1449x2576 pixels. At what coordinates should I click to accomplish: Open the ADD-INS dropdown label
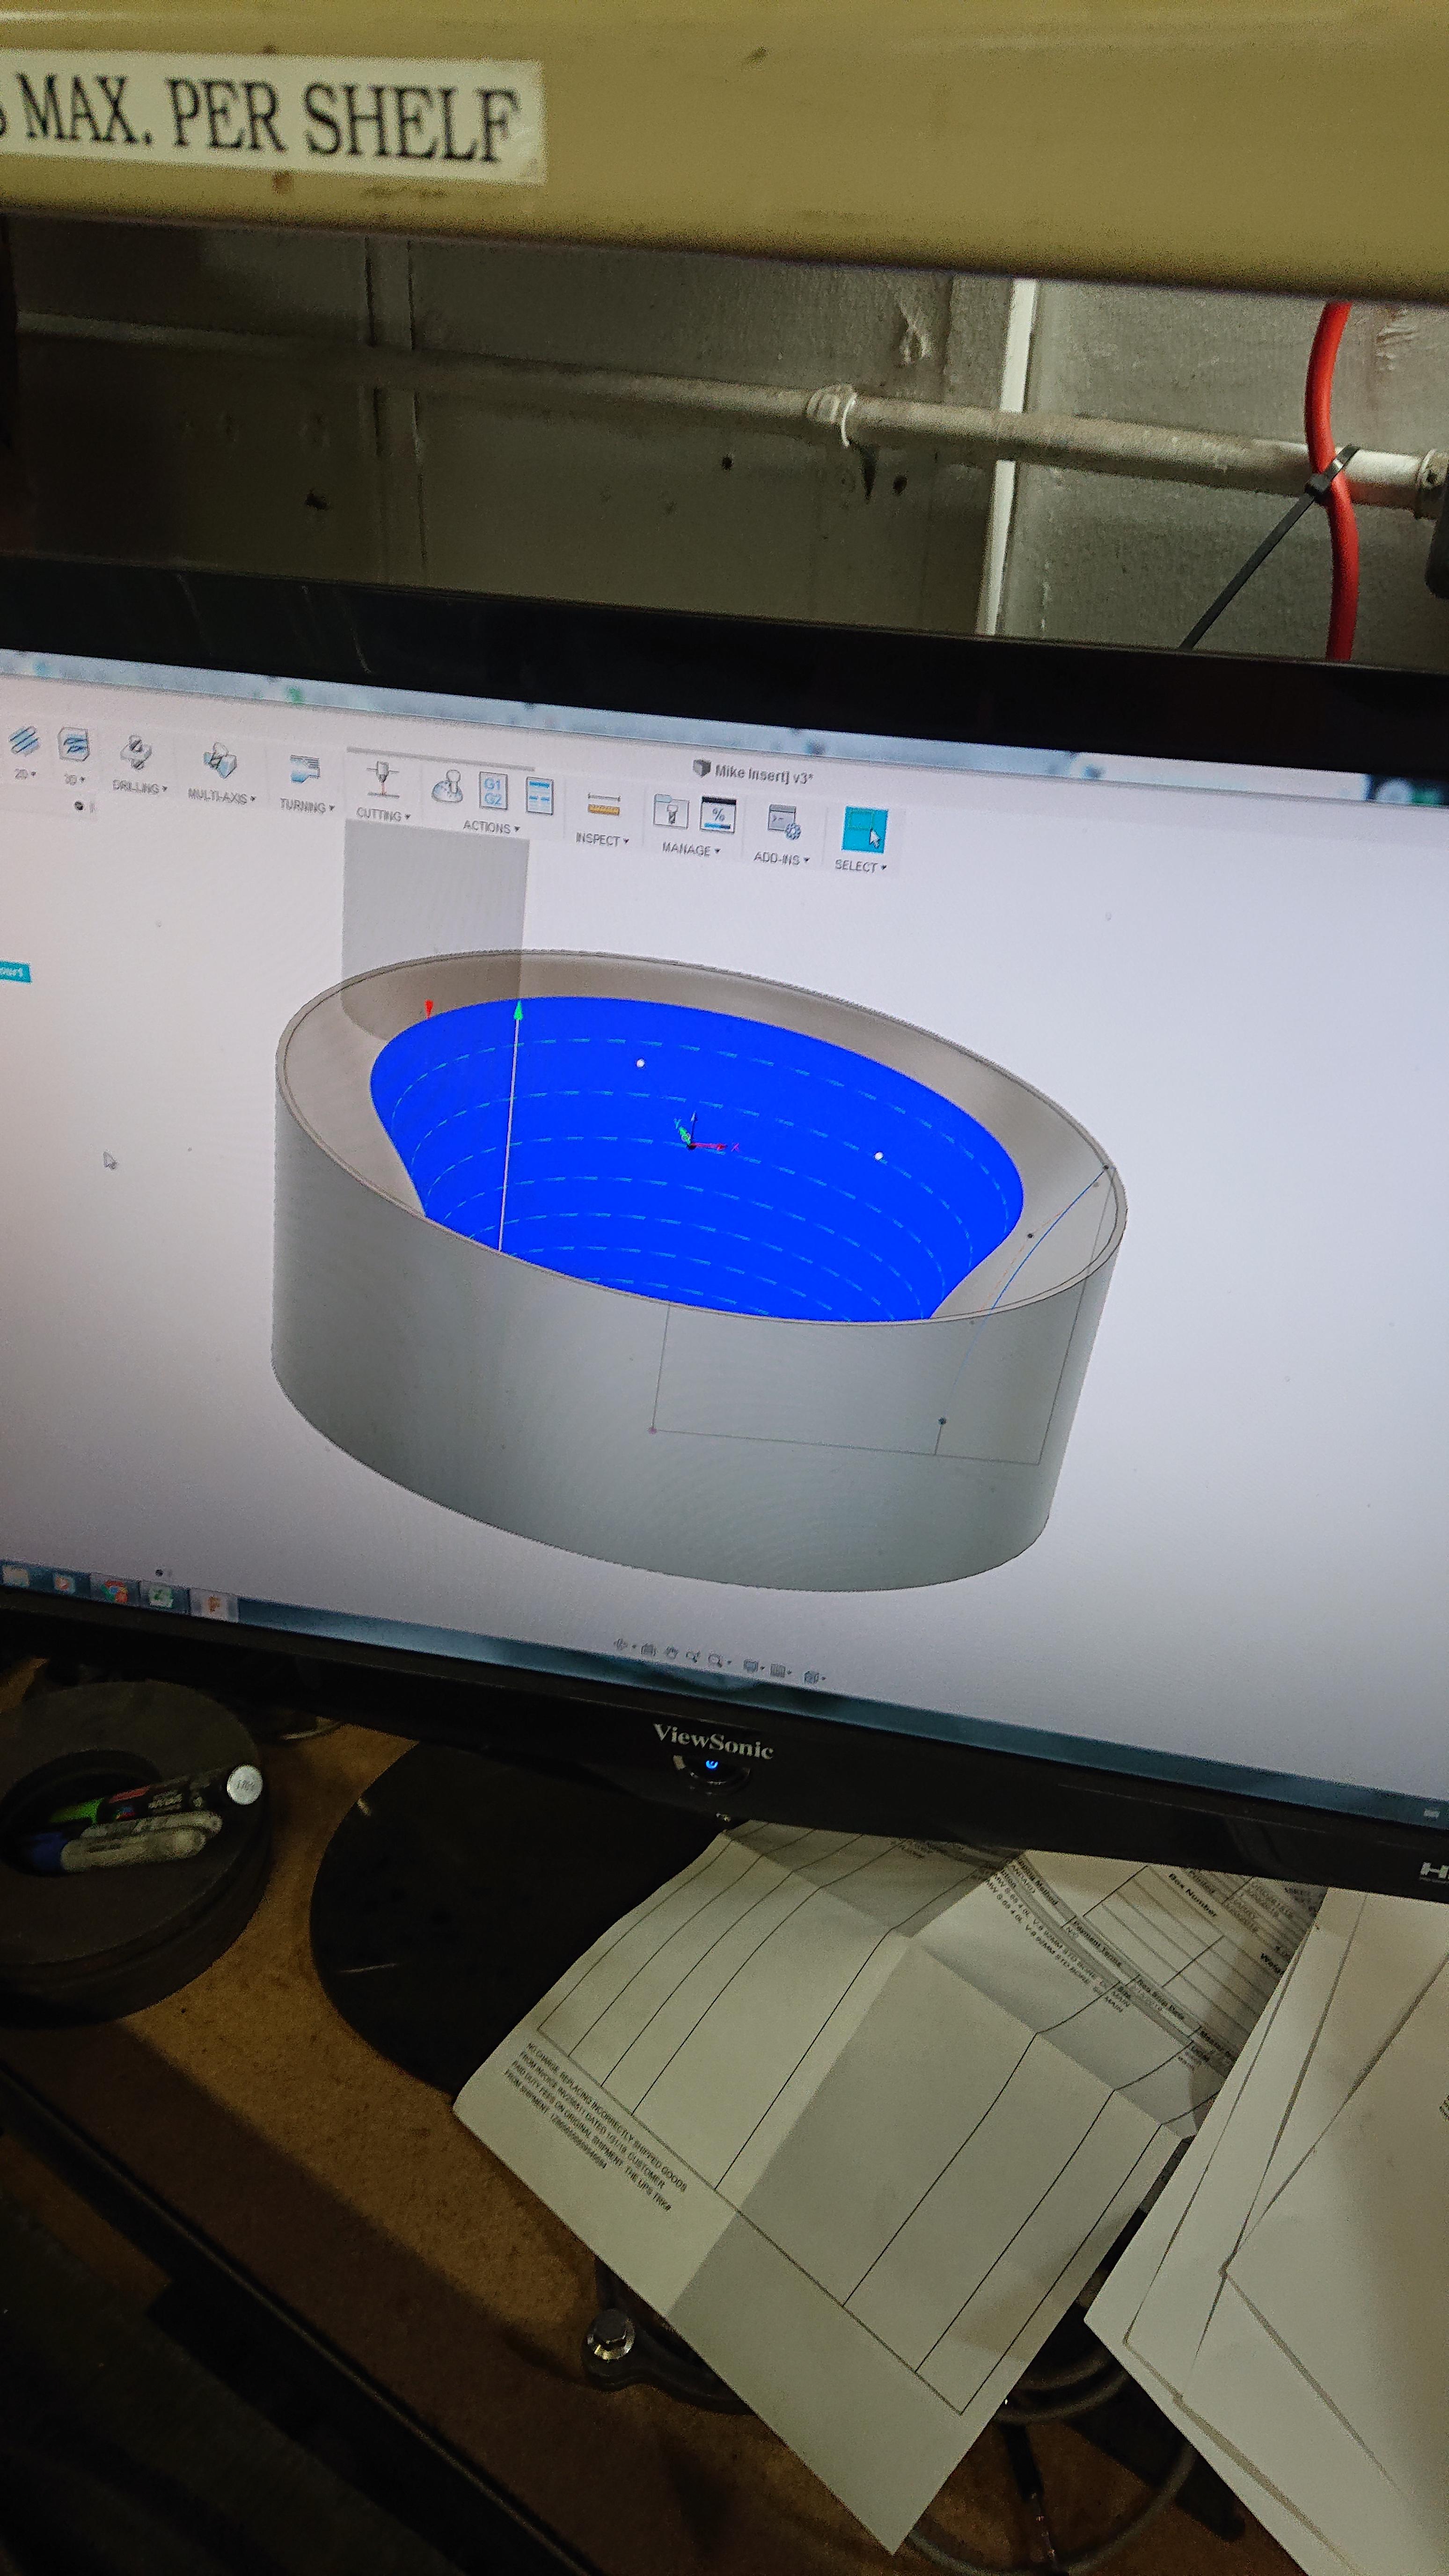click(x=781, y=858)
